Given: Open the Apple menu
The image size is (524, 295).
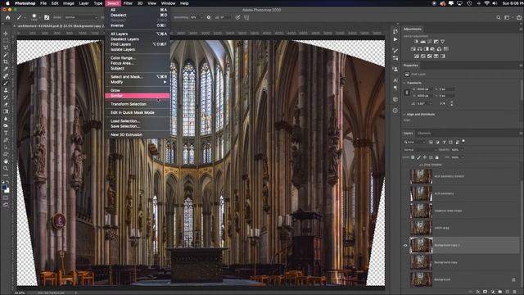Looking at the screenshot, I should tap(7, 3).
